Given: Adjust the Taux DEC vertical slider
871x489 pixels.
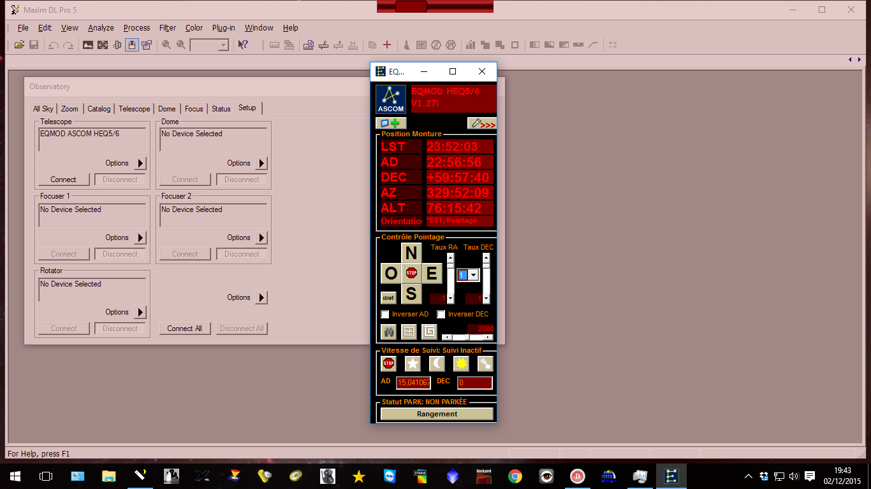Looking at the screenshot, I should coord(486,278).
